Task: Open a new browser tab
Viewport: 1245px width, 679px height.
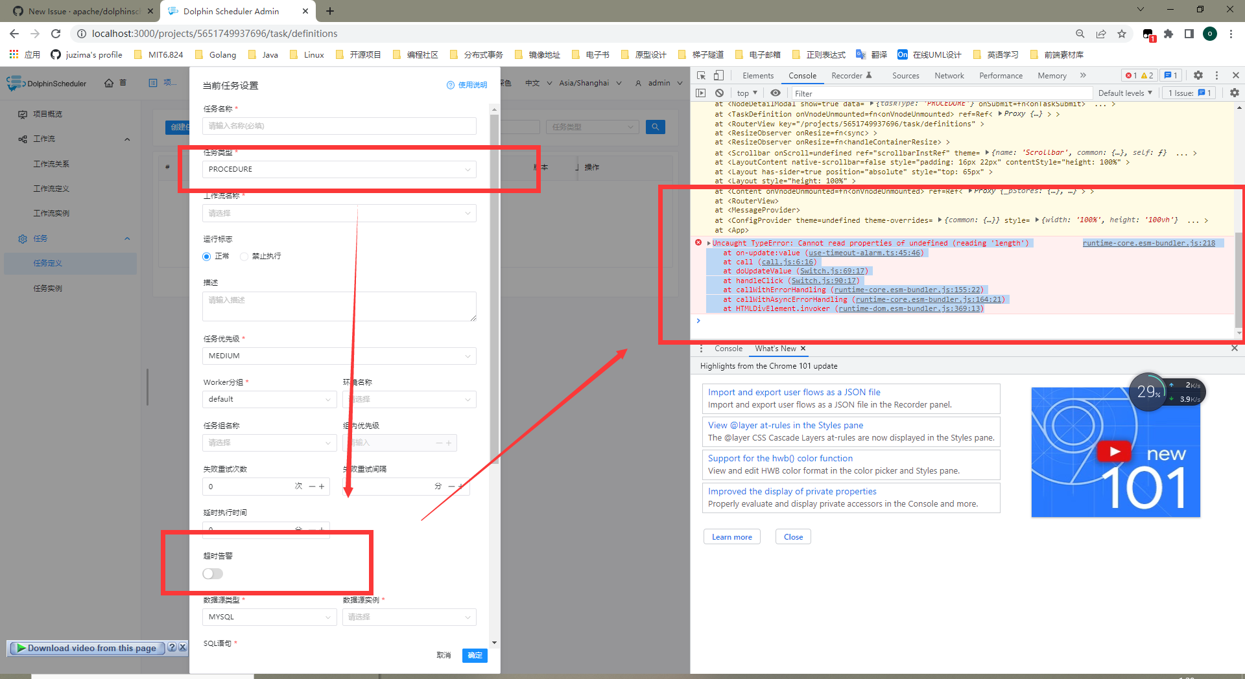Action: click(330, 11)
